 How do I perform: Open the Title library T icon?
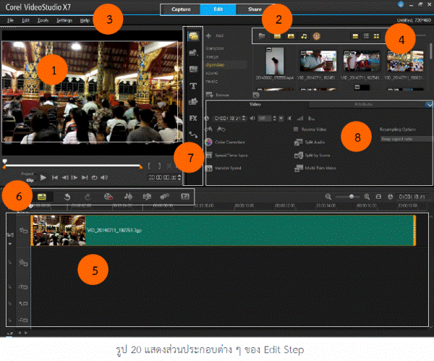point(193,86)
